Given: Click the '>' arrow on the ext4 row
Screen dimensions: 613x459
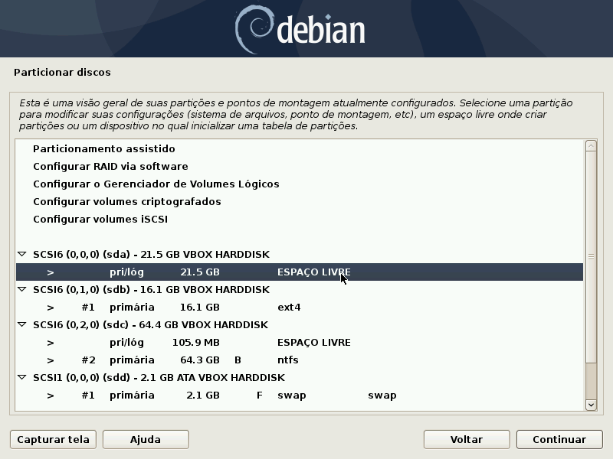Looking at the screenshot, I should pyautogui.click(x=51, y=308).
